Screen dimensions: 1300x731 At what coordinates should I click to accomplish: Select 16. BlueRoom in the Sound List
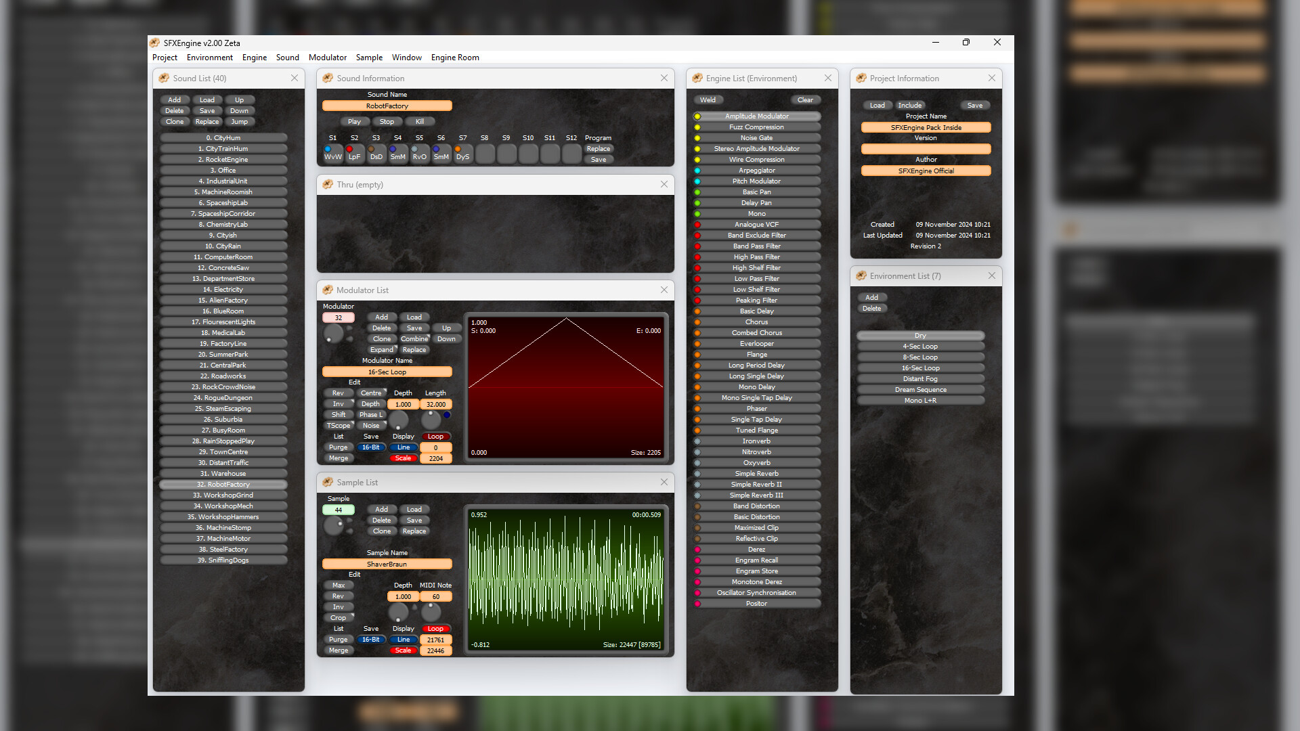223,311
